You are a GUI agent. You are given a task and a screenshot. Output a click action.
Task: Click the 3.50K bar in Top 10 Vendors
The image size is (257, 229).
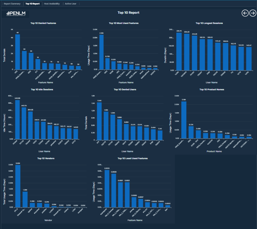(x=18, y=186)
